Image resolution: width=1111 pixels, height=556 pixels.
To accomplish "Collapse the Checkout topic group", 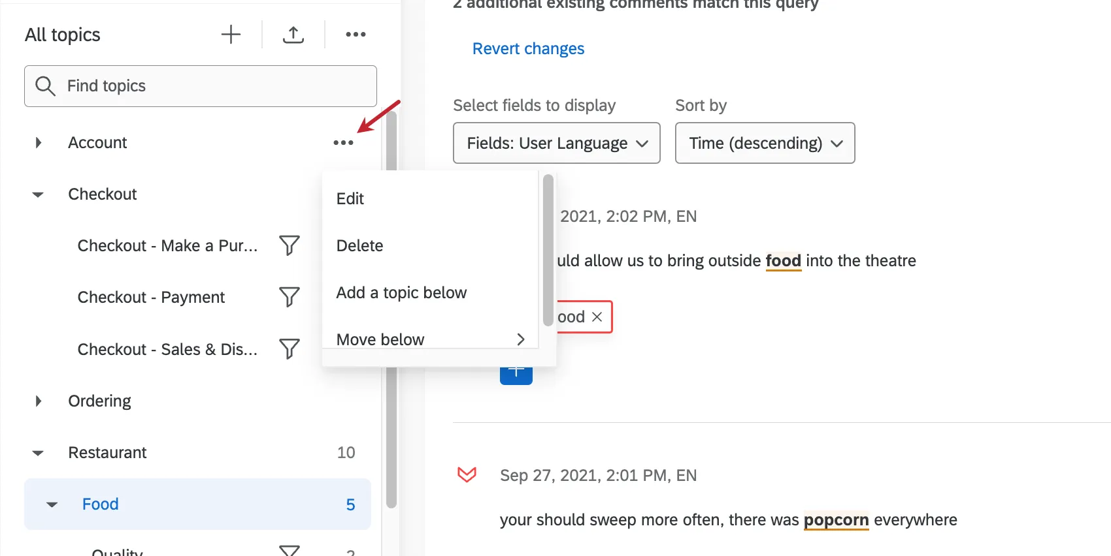I will point(39,194).
